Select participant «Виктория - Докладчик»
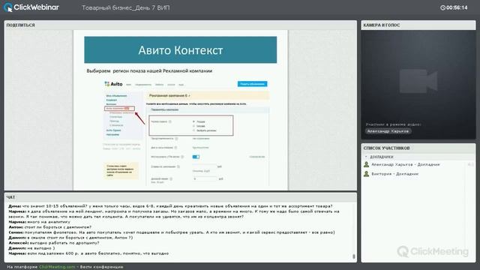Image resolution: width=480 pixels, height=270 pixels. click(394, 173)
